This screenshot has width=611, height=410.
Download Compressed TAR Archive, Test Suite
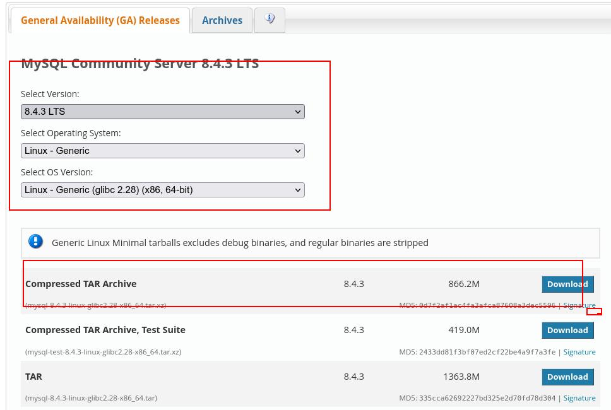(567, 330)
